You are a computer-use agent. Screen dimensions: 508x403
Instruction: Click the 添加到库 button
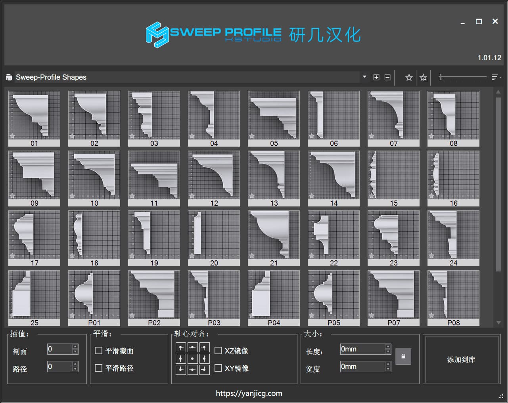pyautogui.click(x=461, y=359)
